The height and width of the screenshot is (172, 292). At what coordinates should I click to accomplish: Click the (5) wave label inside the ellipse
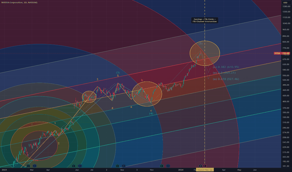tap(201, 43)
